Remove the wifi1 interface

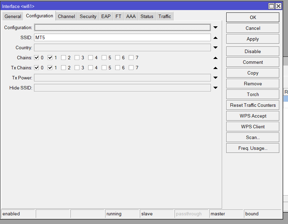click(253, 84)
